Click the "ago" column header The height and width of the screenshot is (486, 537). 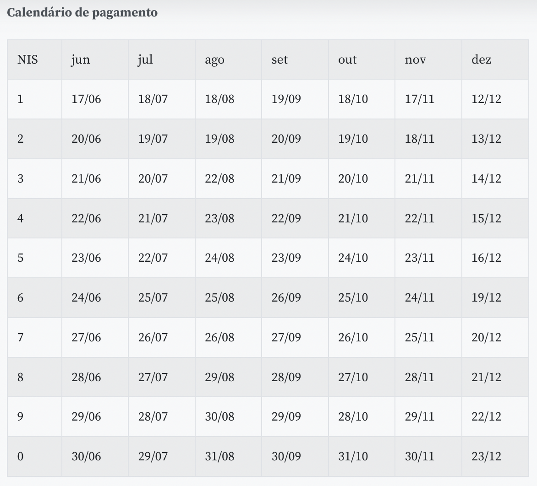coord(214,59)
